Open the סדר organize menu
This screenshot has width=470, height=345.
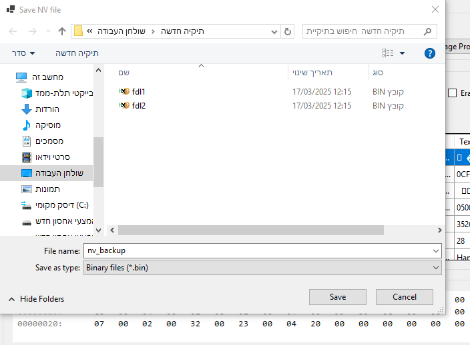click(24, 53)
